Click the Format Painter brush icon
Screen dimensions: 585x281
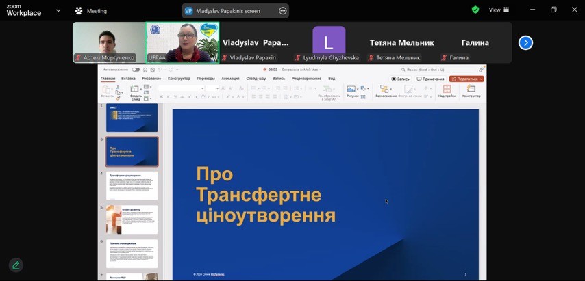(118, 98)
